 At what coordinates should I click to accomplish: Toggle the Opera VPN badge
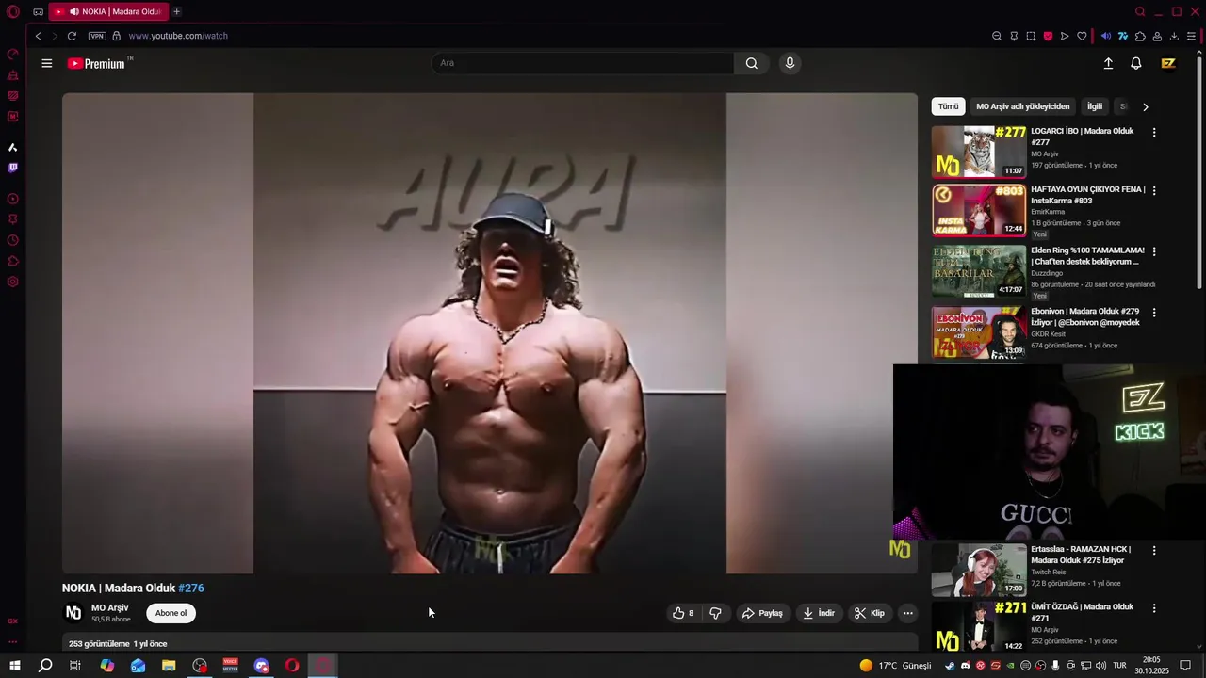pos(97,36)
